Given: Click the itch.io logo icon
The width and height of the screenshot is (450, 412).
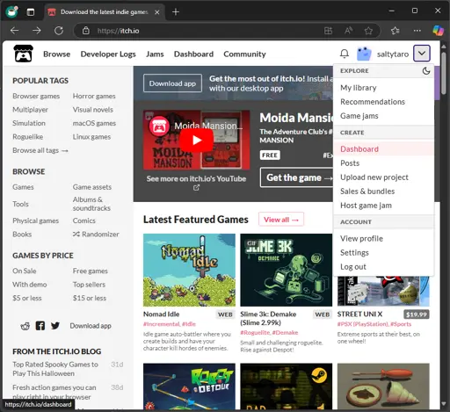Looking at the screenshot, I should click(x=24, y=54).
